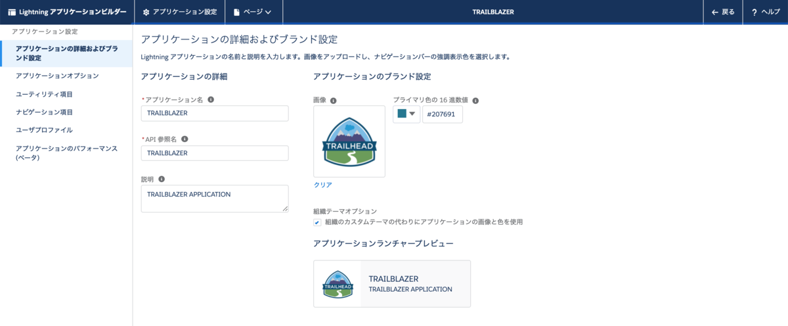Open the ページ dropdown menu

[253, 12]
